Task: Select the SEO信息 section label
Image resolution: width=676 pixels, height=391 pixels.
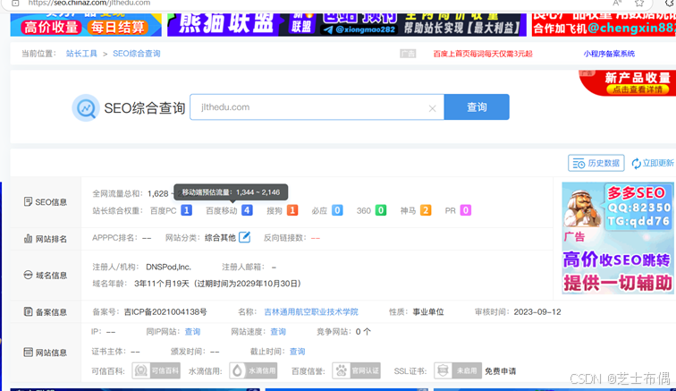Action: tap(46, 202)
